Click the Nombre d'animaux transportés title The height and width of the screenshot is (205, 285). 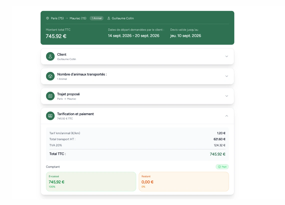82,74
